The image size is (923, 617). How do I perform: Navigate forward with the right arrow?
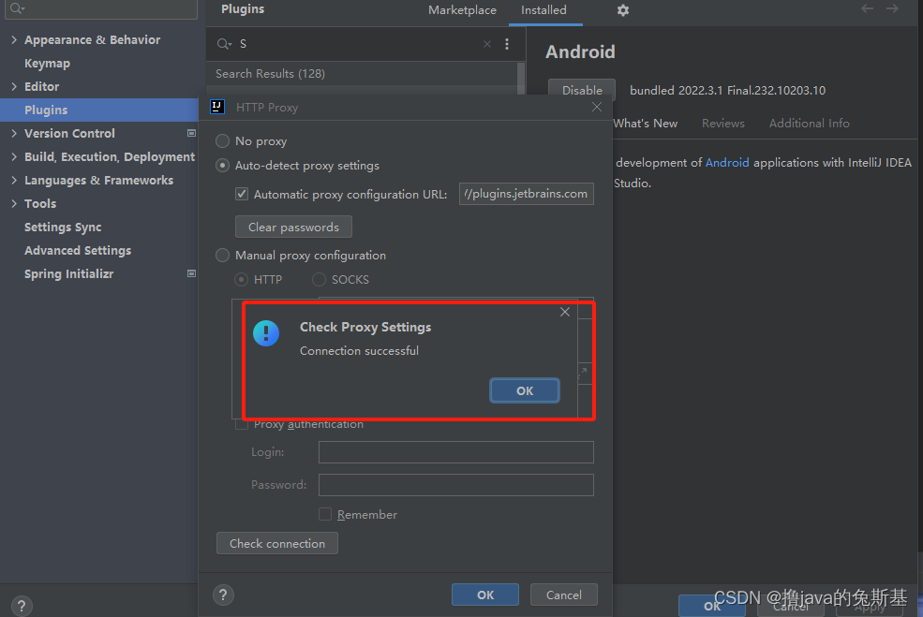[x=892, y=8]
